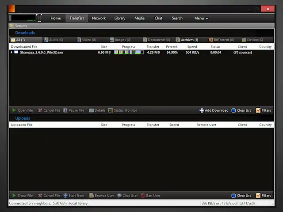Sort downloads by Percent column
This screenshot has height=212, width=283.
coord(172,47)
